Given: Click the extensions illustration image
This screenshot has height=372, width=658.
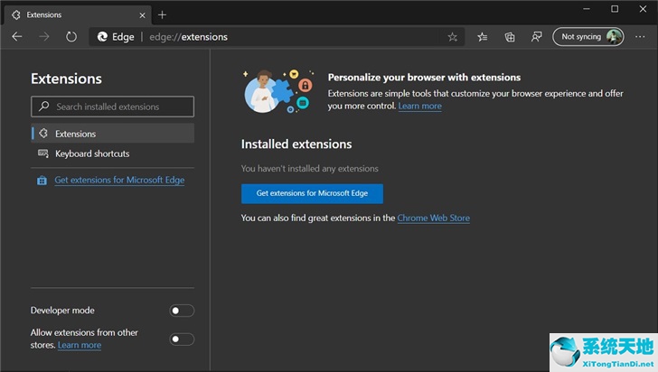Looking at the screenshot, I should click(x=278, y=91).
